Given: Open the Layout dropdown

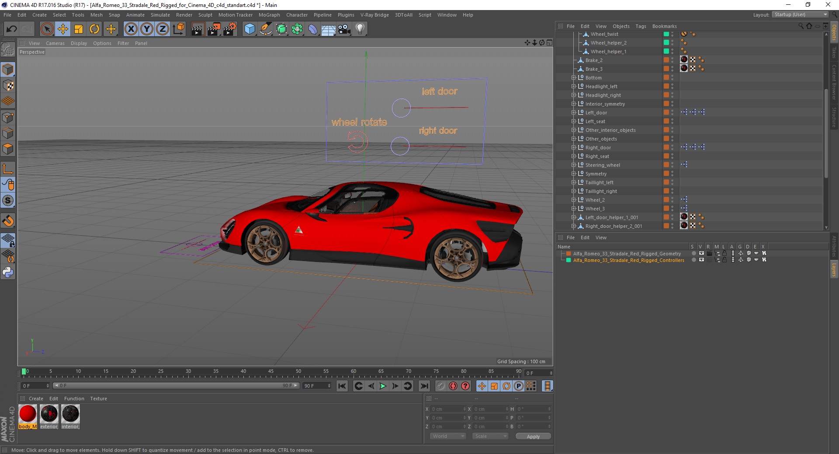Looking at the screenshot, I should tap(800, 14).
